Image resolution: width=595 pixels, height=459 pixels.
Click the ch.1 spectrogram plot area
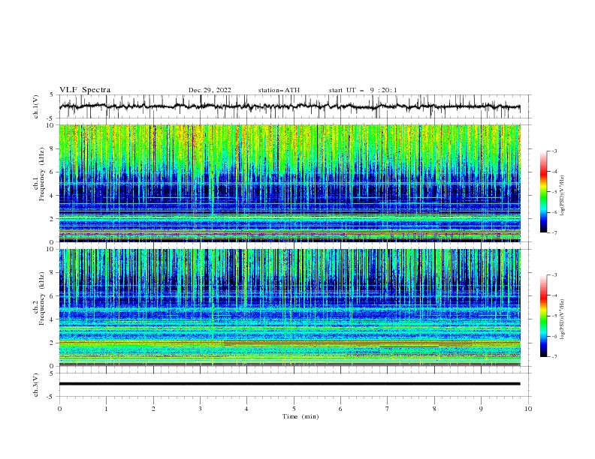289,183
